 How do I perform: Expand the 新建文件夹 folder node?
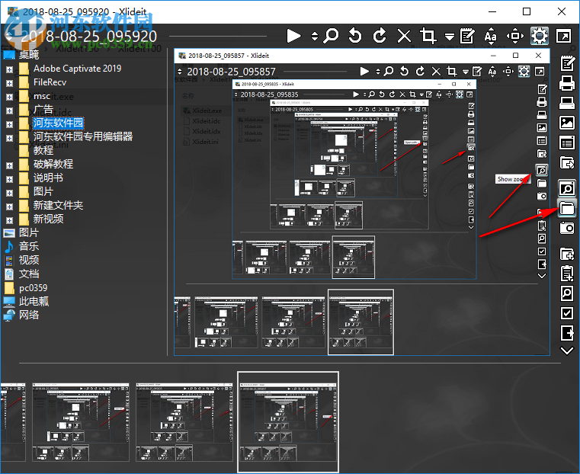(10, 207)
